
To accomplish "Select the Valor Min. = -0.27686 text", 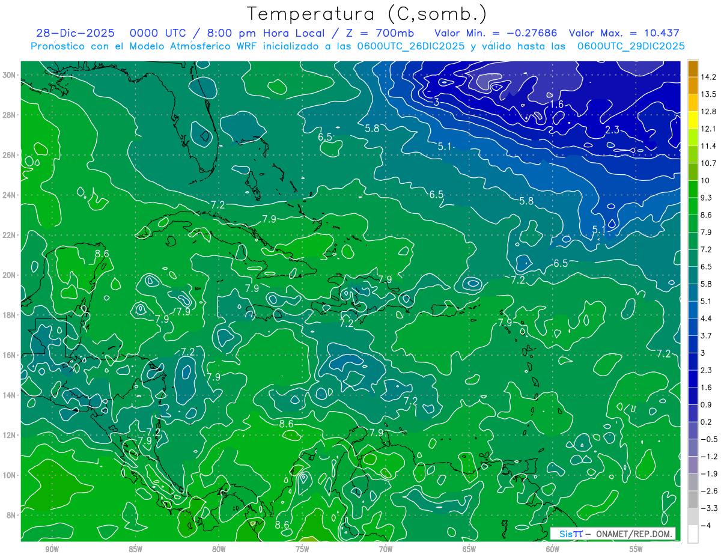I will [x=496, y=33].
